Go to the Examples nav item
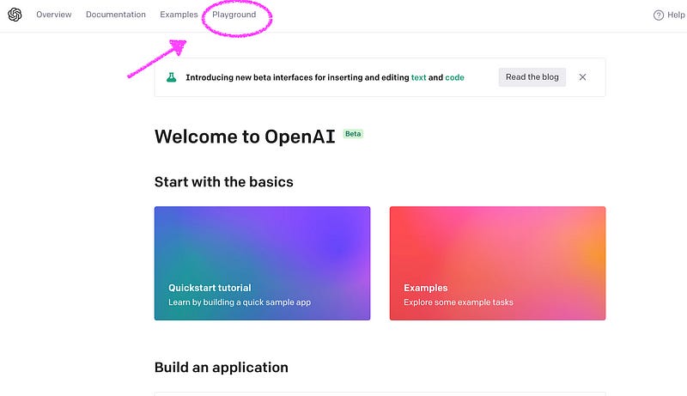The width and height of the screenshot is (687, 396). coord(179,15)
